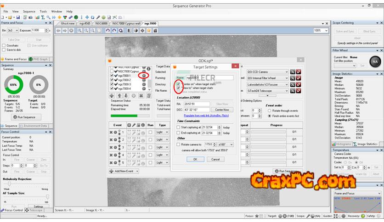Image resolution: width=384 pixels, height=222 pixels.
Task: Click the delete target X icon
Action: click(x=141, y=96)
